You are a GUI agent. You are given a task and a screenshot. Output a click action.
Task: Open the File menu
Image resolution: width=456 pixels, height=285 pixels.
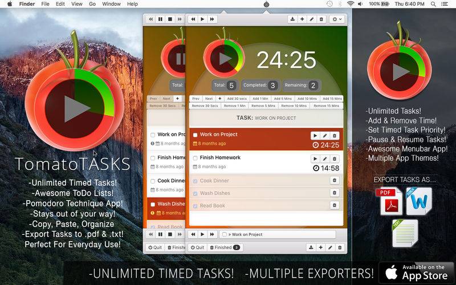(46, 4)
